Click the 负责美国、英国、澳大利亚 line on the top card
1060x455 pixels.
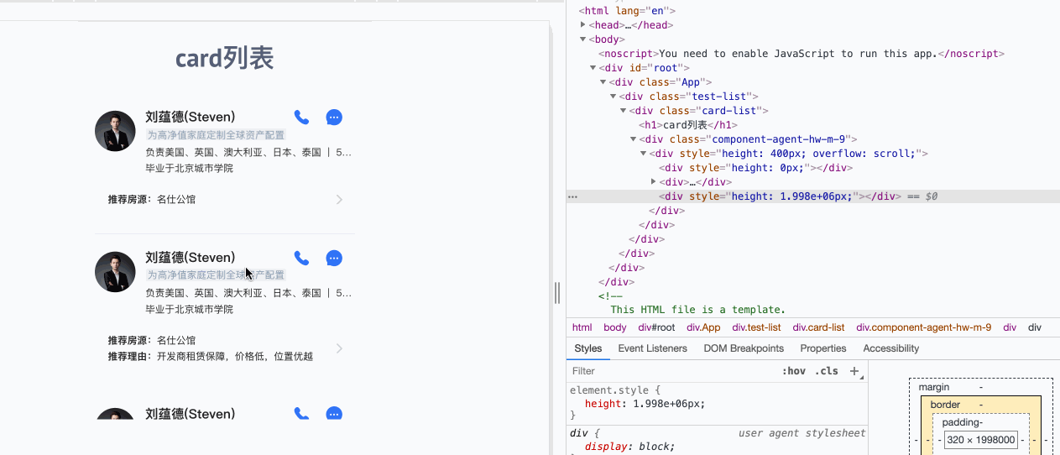248,152
